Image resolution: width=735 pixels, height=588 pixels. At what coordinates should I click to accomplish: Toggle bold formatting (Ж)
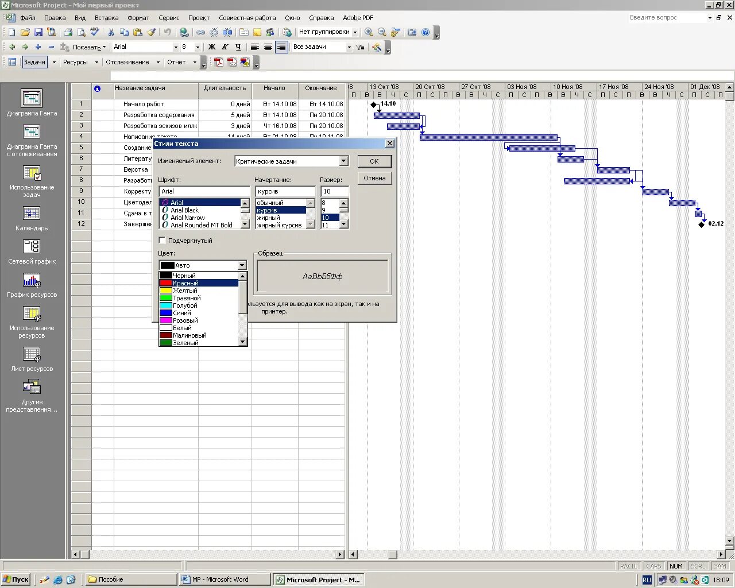pyautogui.click(x=212, y=47)
